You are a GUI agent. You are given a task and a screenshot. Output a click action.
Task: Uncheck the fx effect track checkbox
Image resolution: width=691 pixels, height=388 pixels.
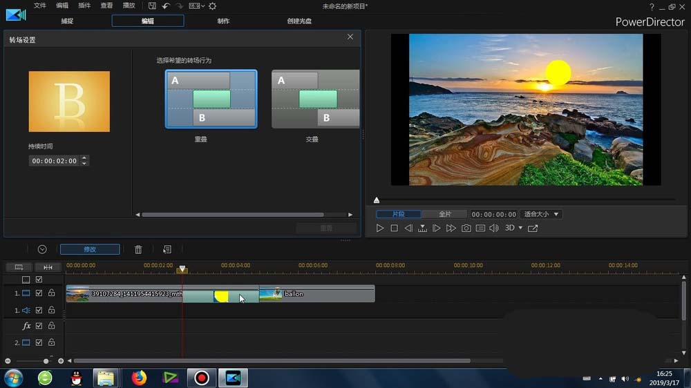39,326
